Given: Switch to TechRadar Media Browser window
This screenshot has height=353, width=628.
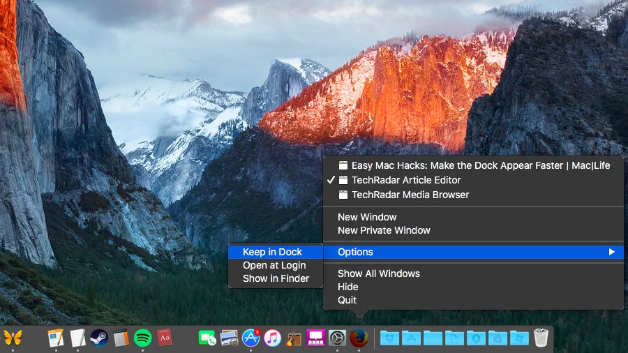Looking at the screenshot, I should [473, 195].
